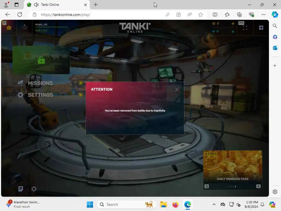Open the Microsoft 365 sidebar icon

point(275,37)
